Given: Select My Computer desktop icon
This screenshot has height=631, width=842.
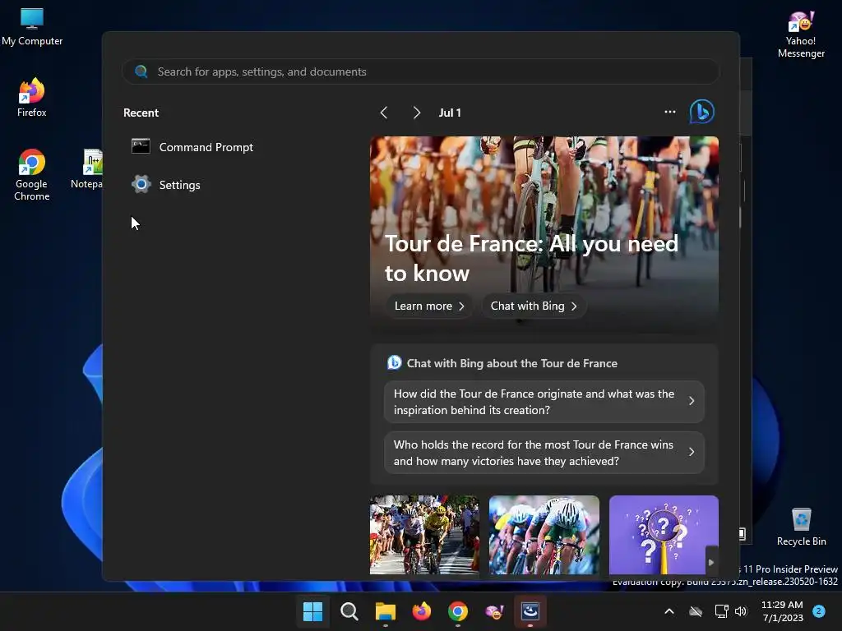Looking at the screenshot, I should [x=32, y=27].
